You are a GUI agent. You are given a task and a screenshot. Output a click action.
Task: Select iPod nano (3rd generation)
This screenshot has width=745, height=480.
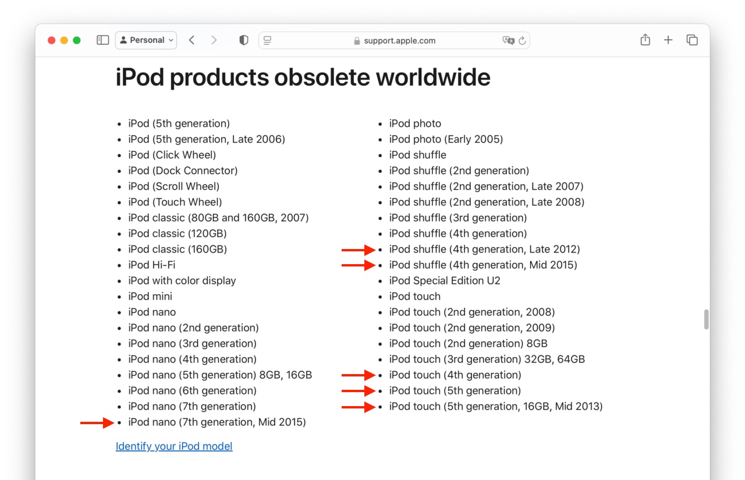click(193, 343)
